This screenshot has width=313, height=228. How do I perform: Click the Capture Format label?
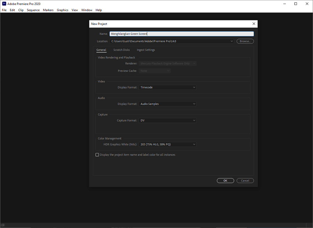coord(127,120)
